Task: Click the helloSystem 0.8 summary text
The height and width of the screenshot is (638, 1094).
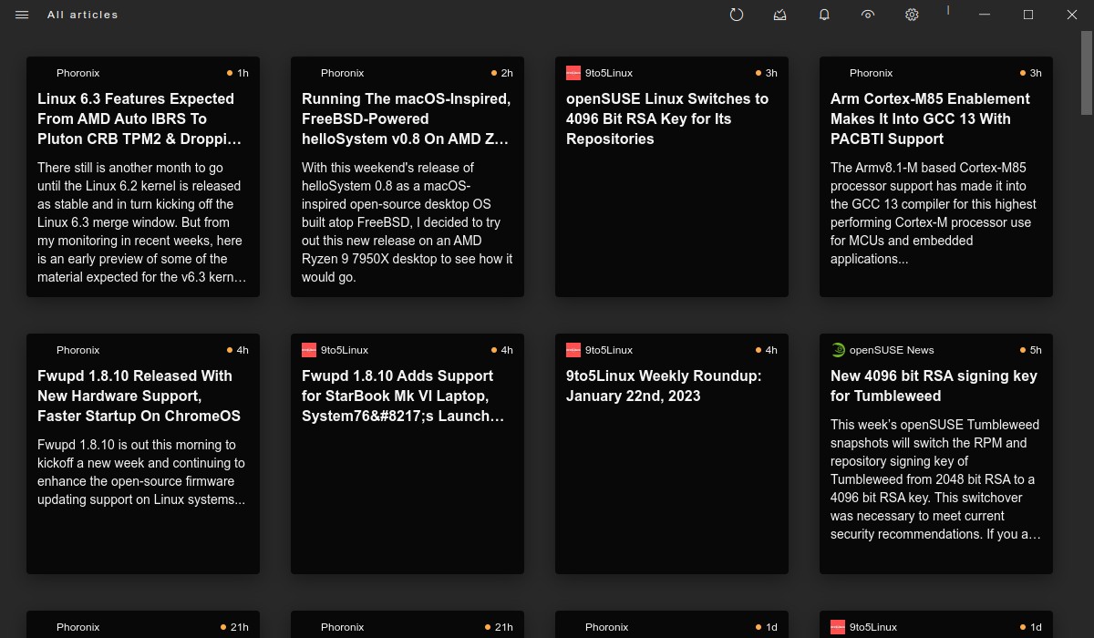Action: point(407,222)
